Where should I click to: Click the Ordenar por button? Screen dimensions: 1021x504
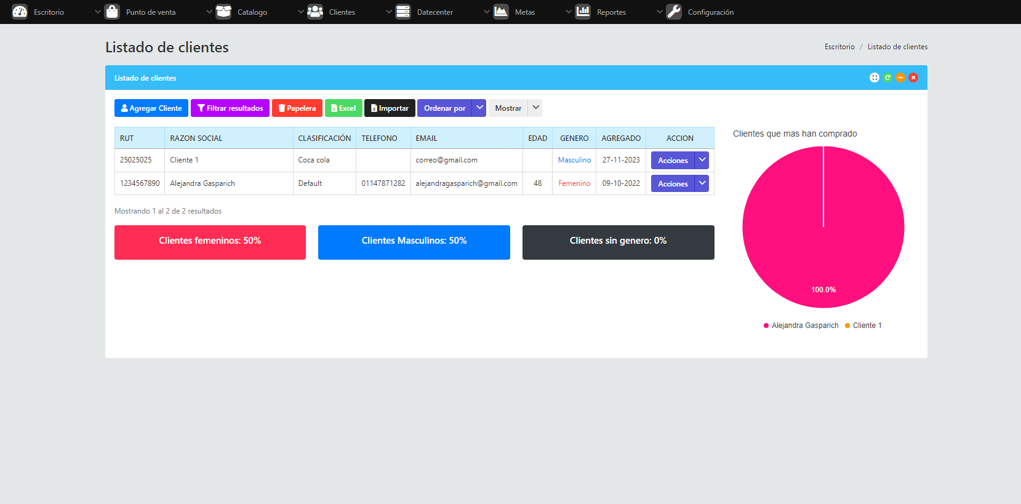[x=445, y=108]
